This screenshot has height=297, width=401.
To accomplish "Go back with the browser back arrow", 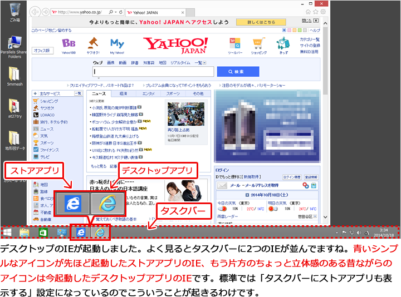I will pos(35,12).
